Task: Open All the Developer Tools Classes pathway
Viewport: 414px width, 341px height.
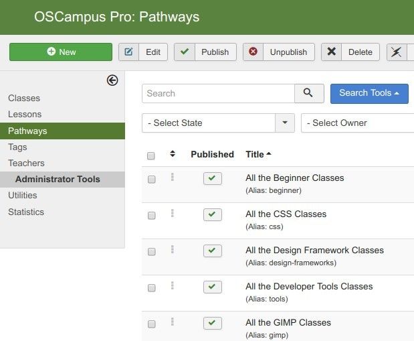Action: (x=309, y=287)
